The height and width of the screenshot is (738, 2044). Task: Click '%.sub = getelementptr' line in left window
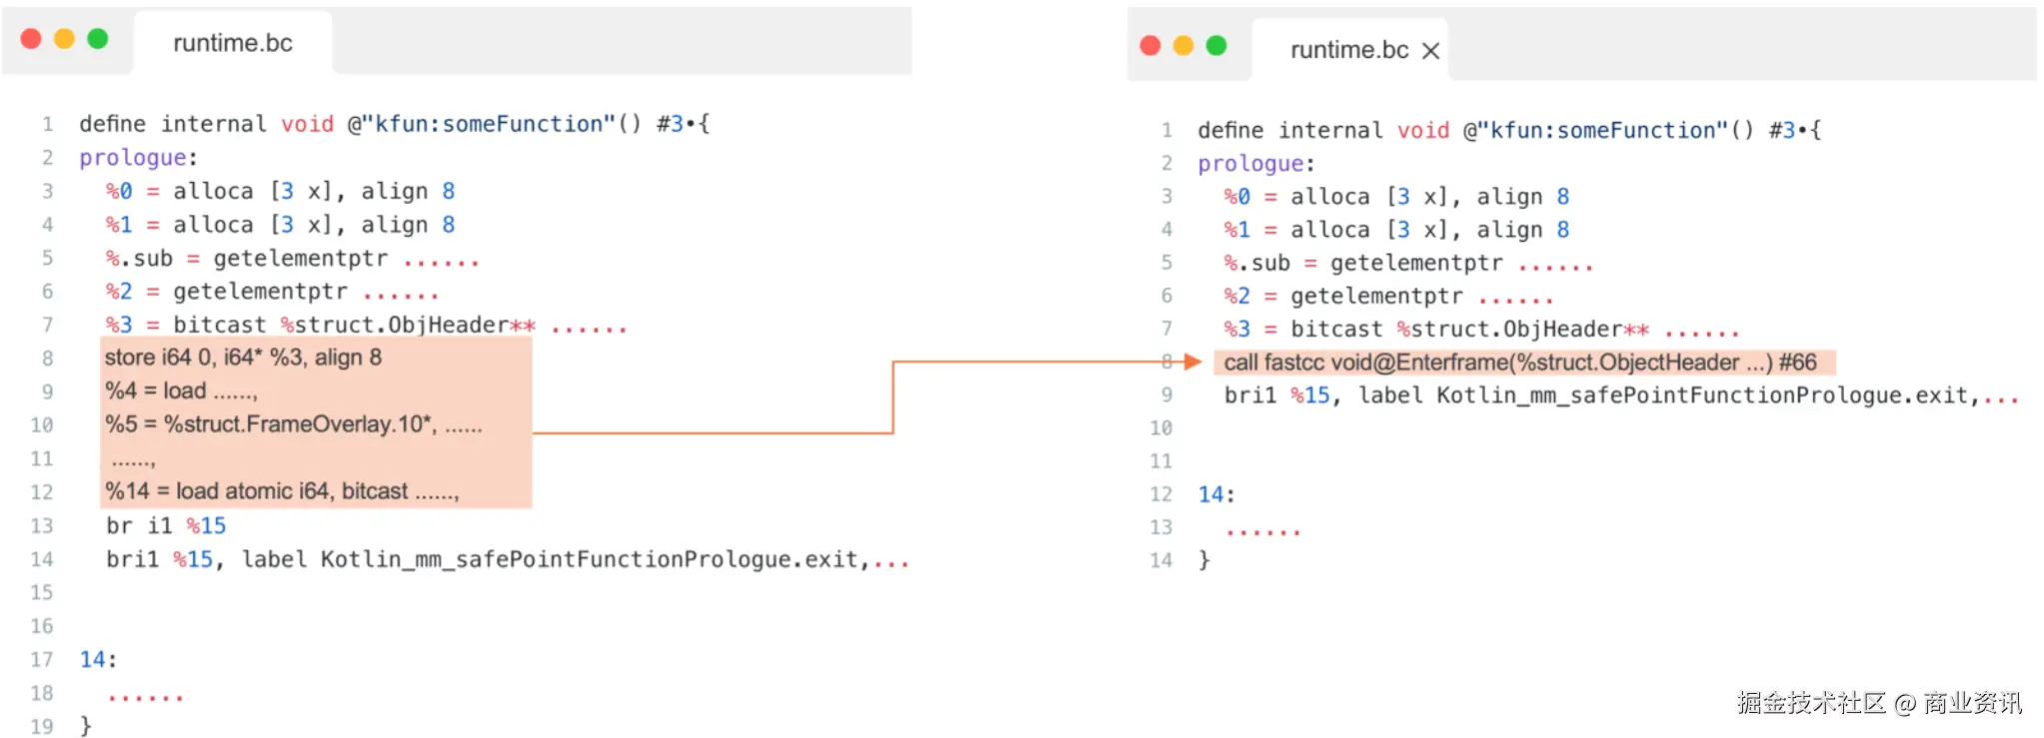click(x=292, y=259)
